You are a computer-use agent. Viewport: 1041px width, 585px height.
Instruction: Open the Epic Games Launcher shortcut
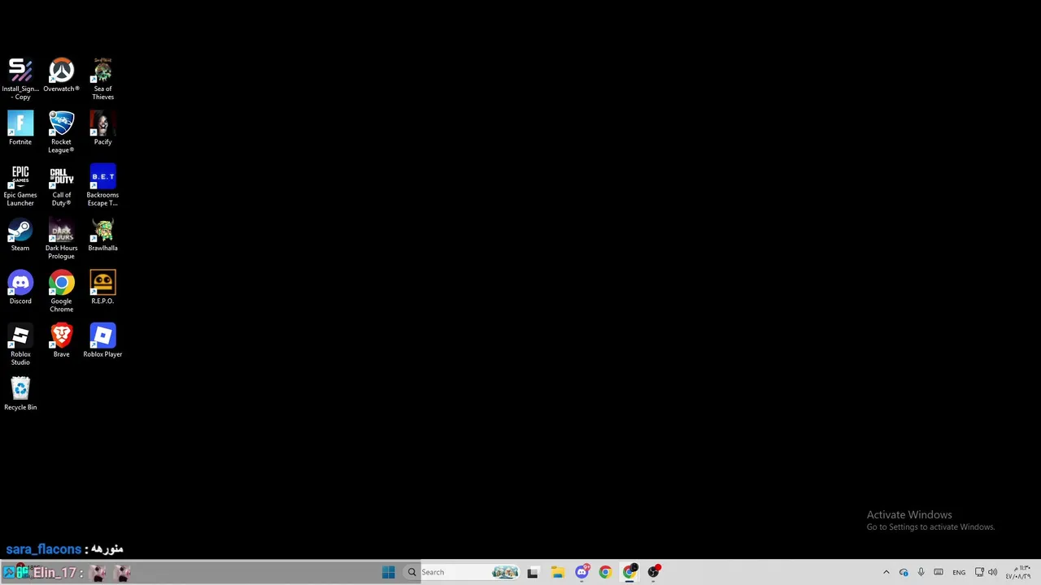[20, 185]
